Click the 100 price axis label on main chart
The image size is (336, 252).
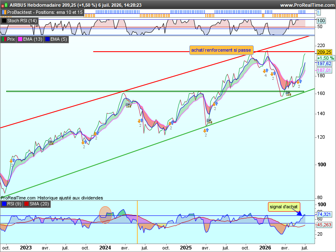[x=322, y=165]
